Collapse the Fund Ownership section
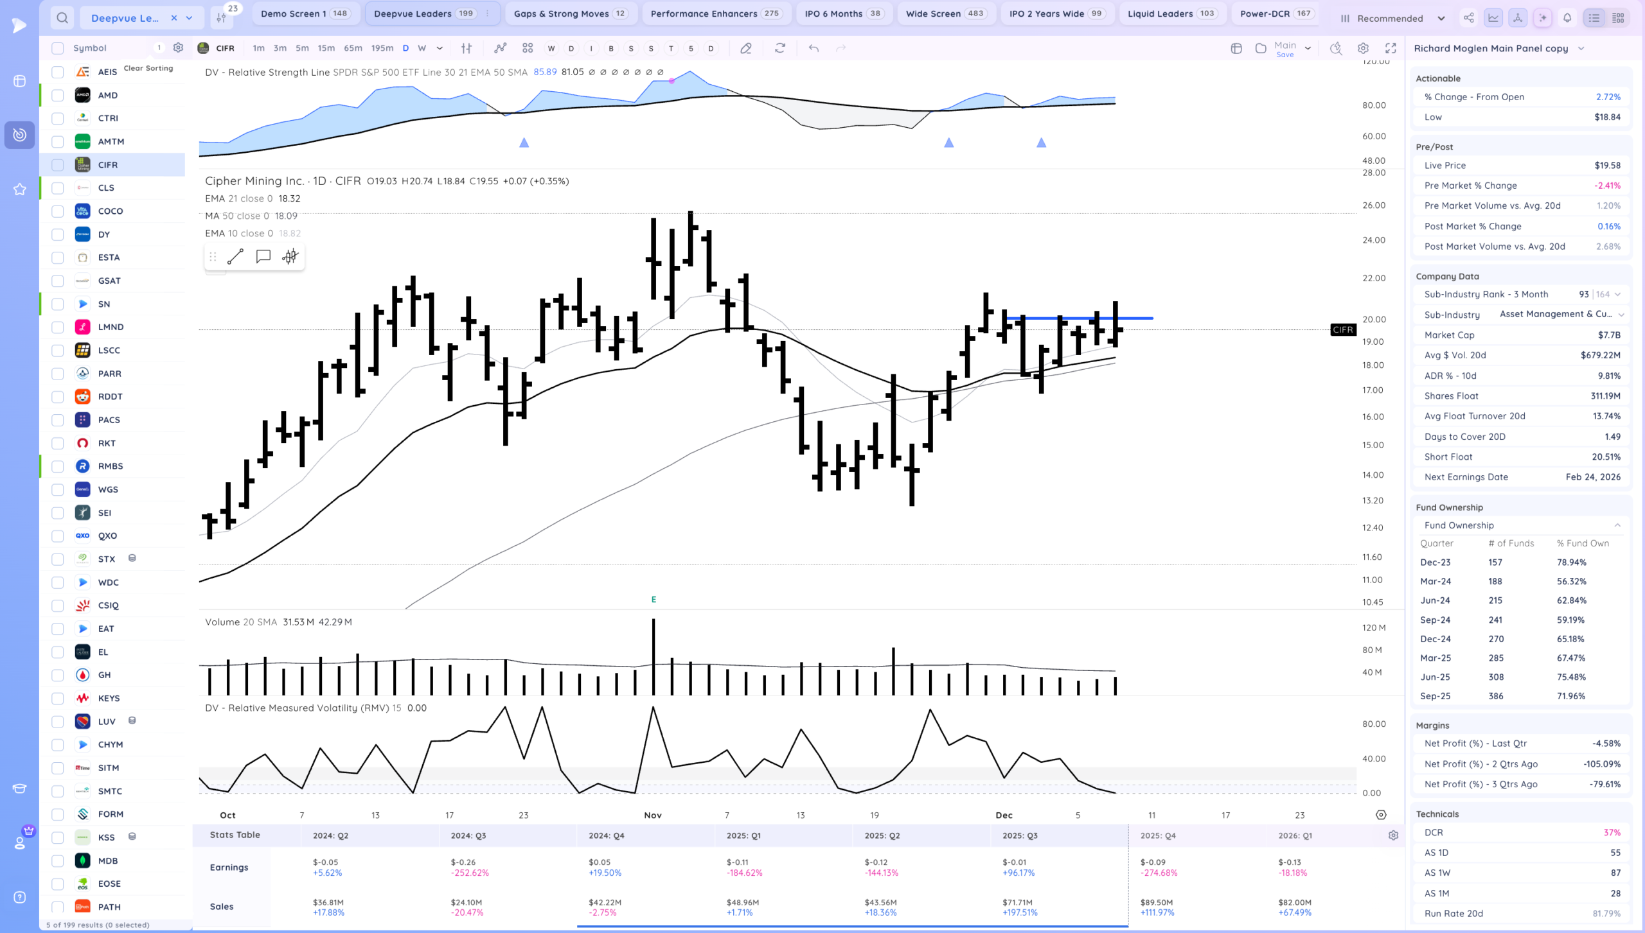This screenshot has width=1645, height=933. [x=1617, y=525]
